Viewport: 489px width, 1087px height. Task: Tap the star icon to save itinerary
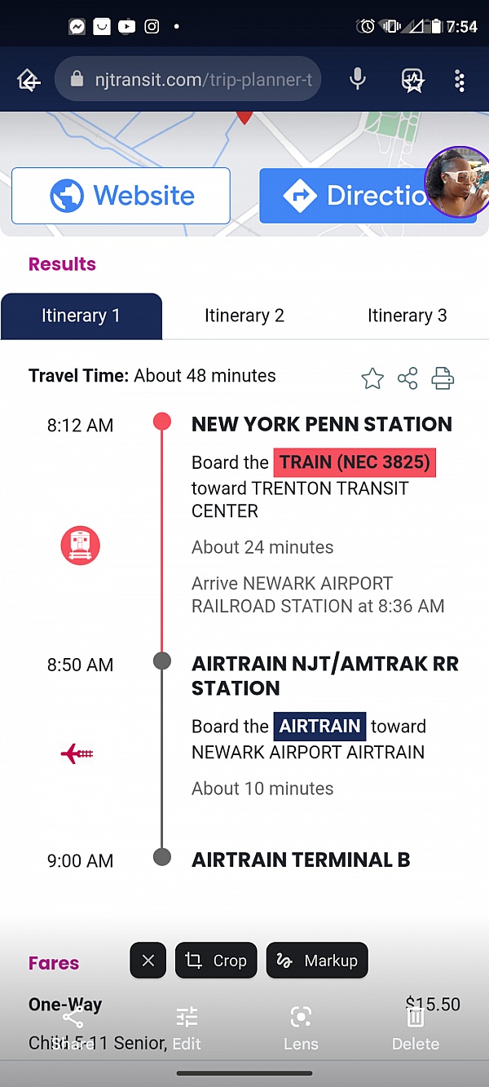point(372,378)
